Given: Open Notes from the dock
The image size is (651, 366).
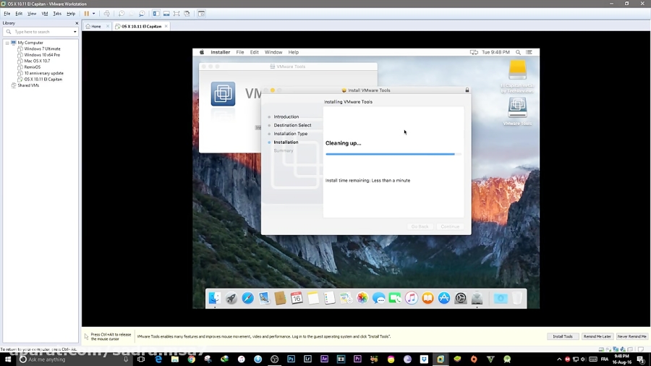Looking at the screenshot, I should pos(313,298).
